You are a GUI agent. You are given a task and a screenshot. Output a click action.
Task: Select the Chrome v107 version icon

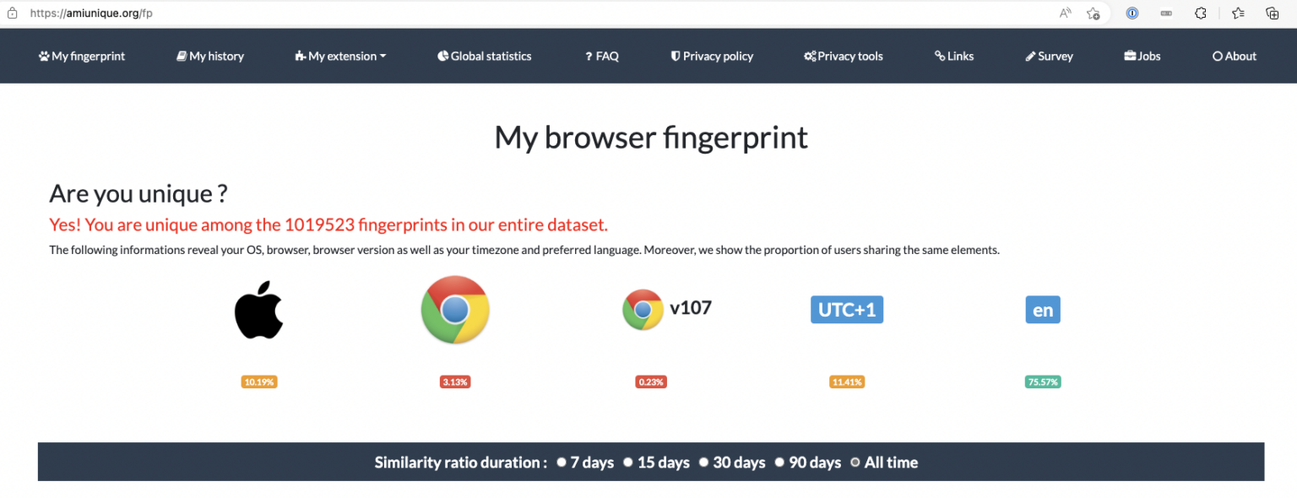(644, 309)
